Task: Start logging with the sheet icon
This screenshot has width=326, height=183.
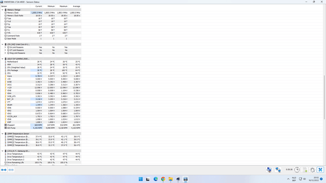Action: 305,170
